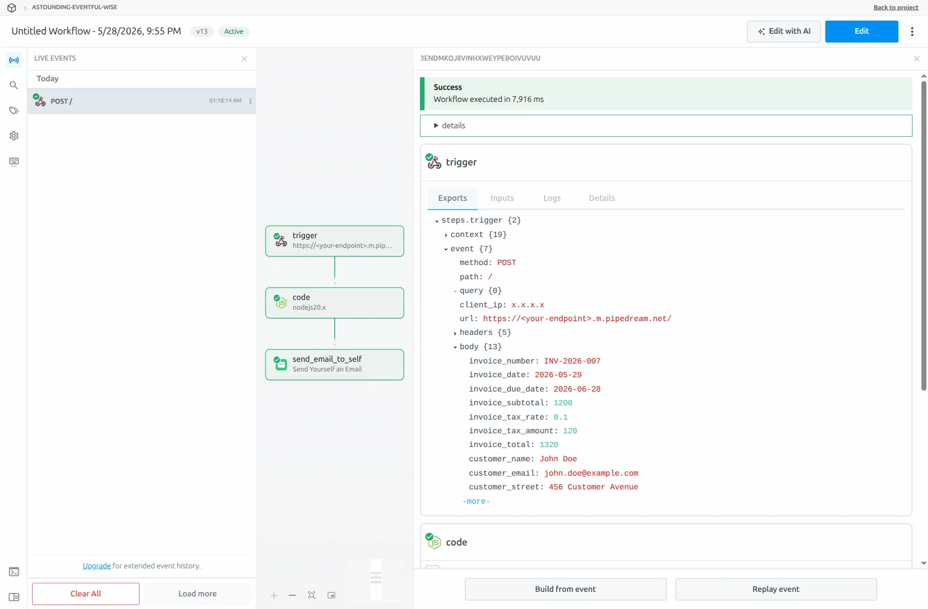Click the scrollbar up arrow
Screen dimensions: 928x609
tap(923, 76)
